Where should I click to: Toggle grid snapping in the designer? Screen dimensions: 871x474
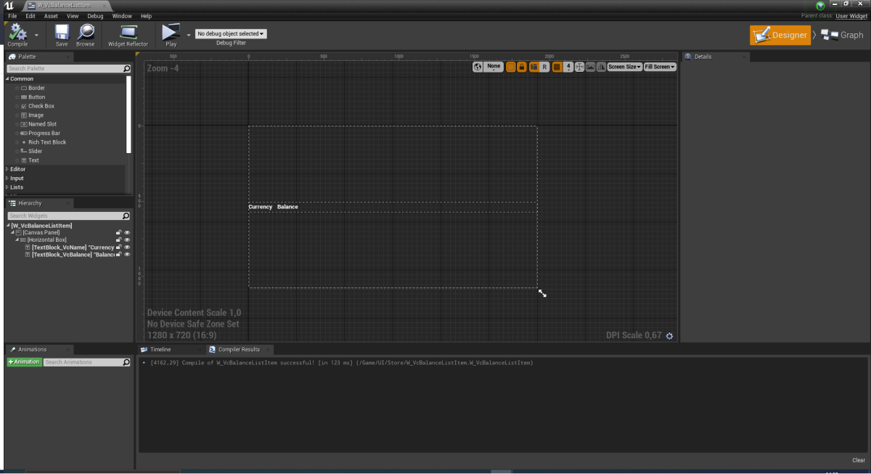tap(557, 67)
